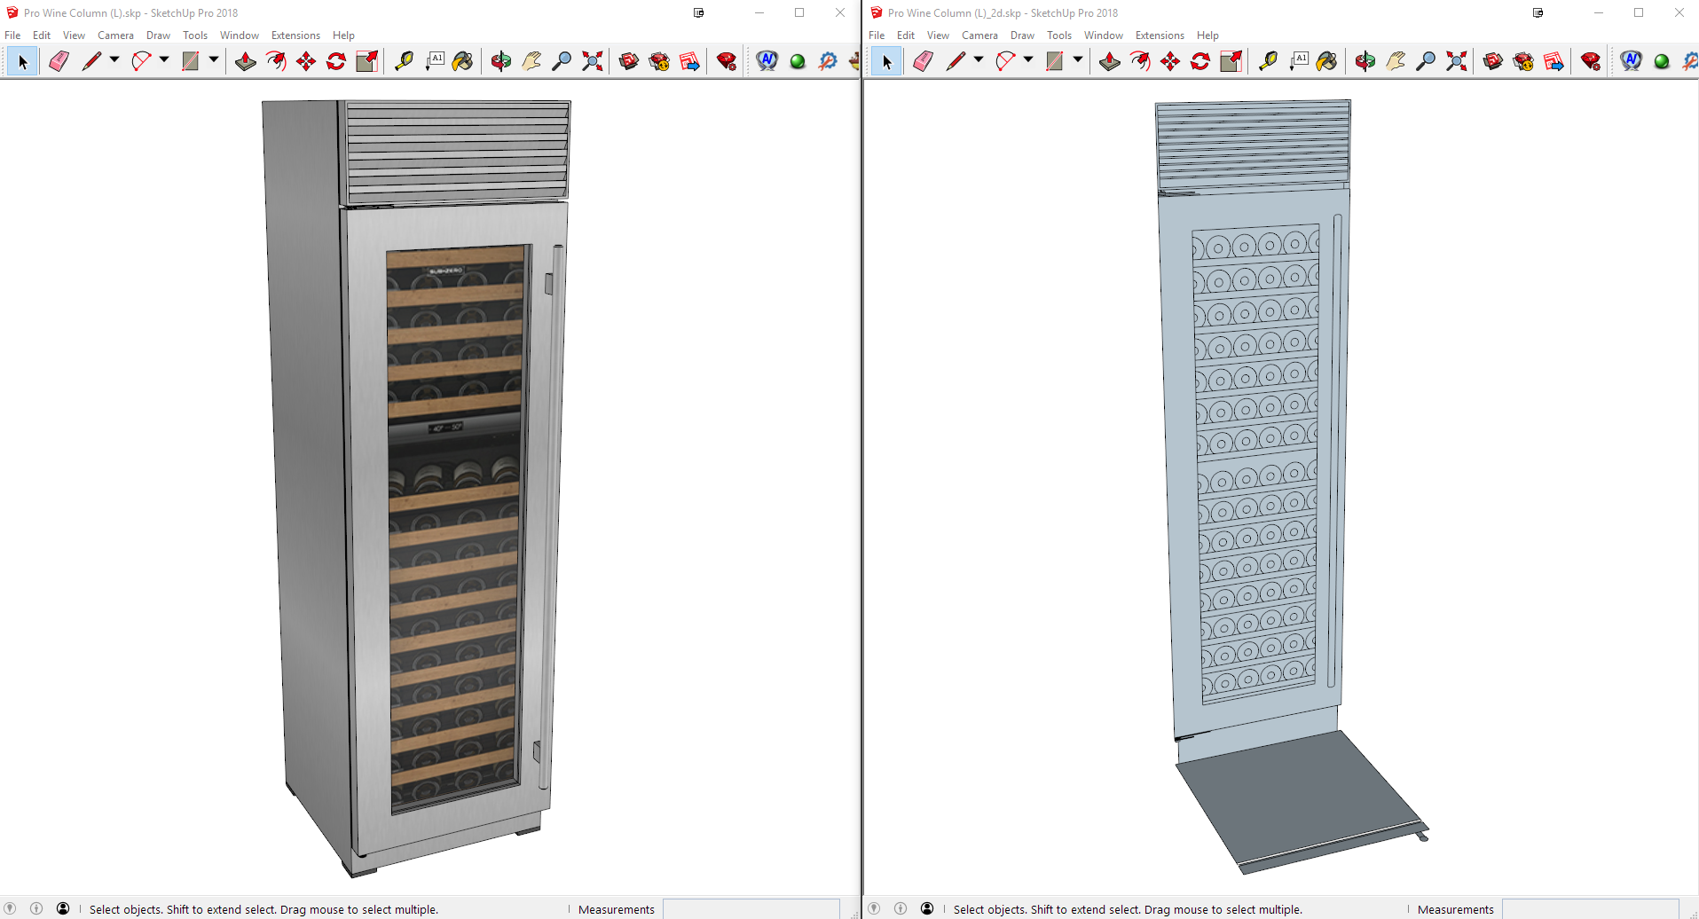Choose the Tape Measure tool in right window
Viewport: 1699px width, 919px height.
point(1268,61)
